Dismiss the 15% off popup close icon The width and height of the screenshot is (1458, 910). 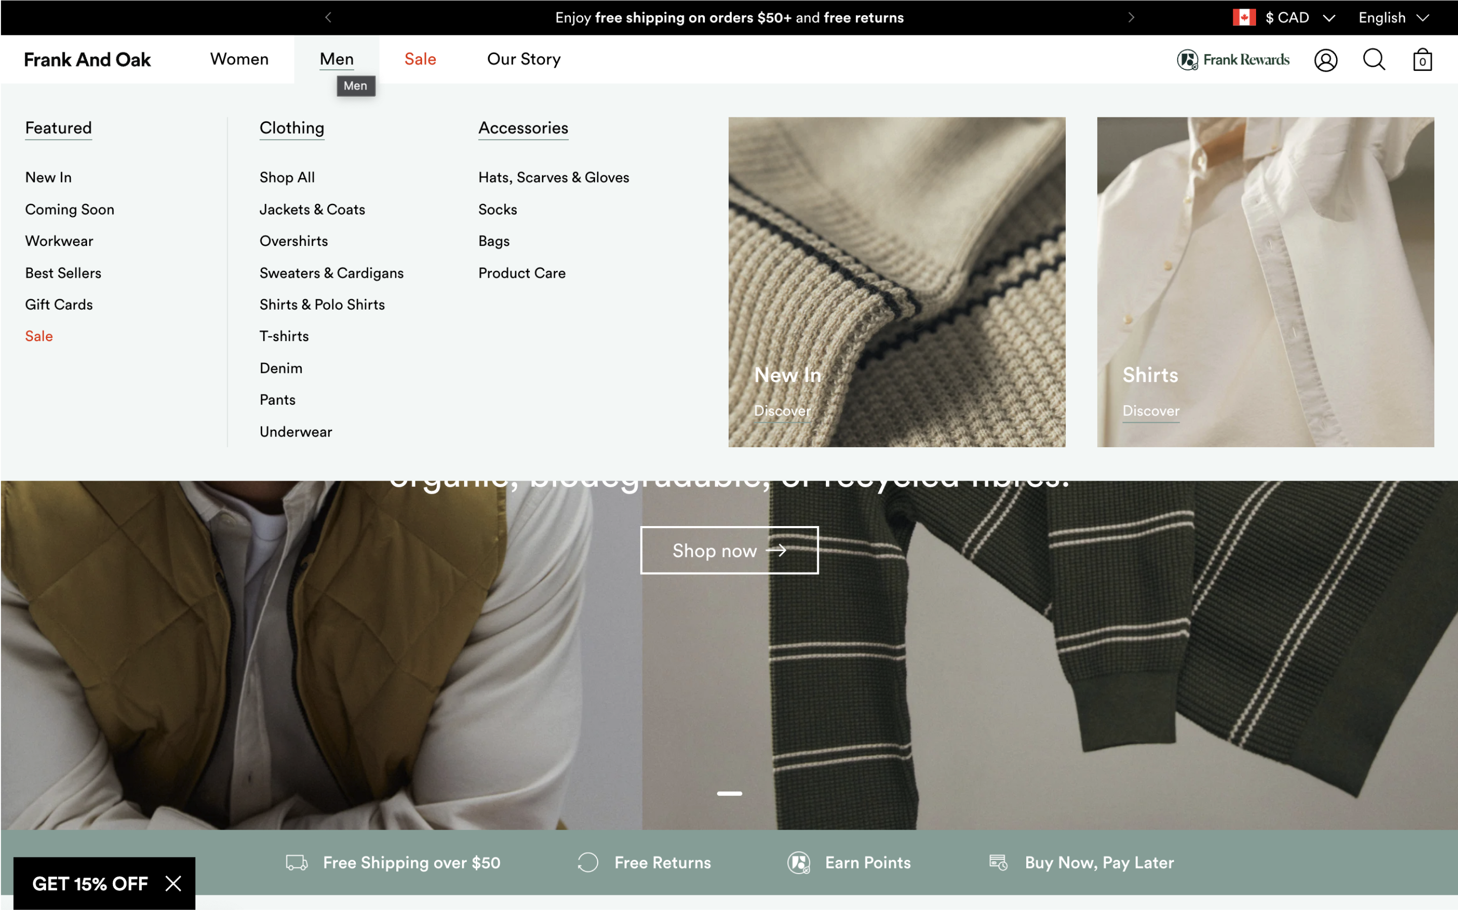[173, 884]
